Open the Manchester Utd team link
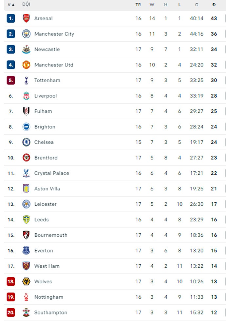The image size is (226, 323). (54, 65)
